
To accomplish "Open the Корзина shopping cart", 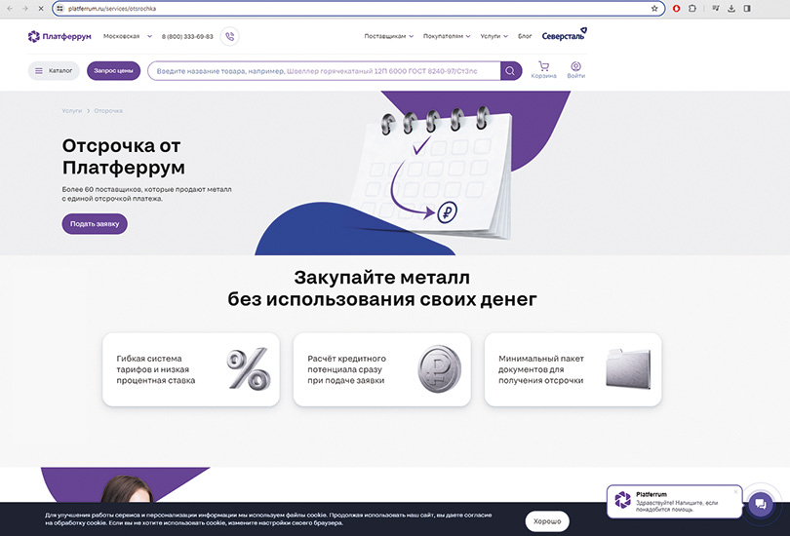I will 543,70.
